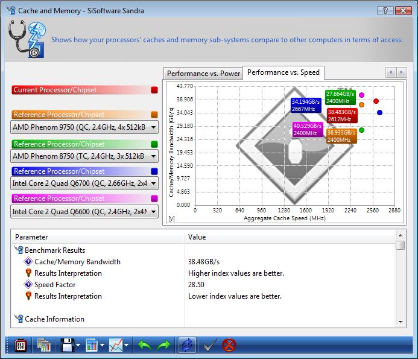Click the green reference color swatch

(x=154, y=144)
